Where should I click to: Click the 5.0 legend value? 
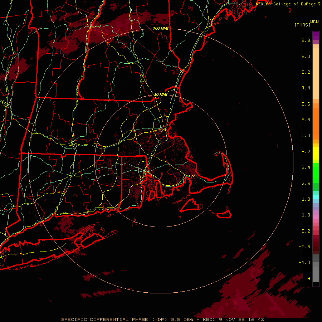306,136
